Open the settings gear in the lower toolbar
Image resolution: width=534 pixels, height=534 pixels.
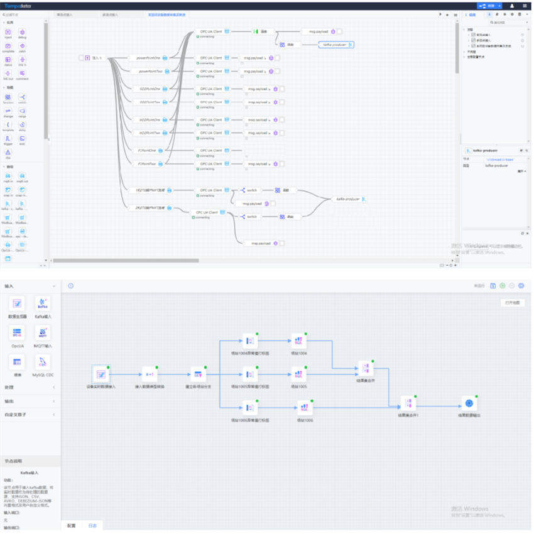521,286
